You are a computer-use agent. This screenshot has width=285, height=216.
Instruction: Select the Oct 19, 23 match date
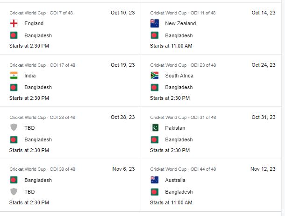pyautogui.click(x=123, y=65)
